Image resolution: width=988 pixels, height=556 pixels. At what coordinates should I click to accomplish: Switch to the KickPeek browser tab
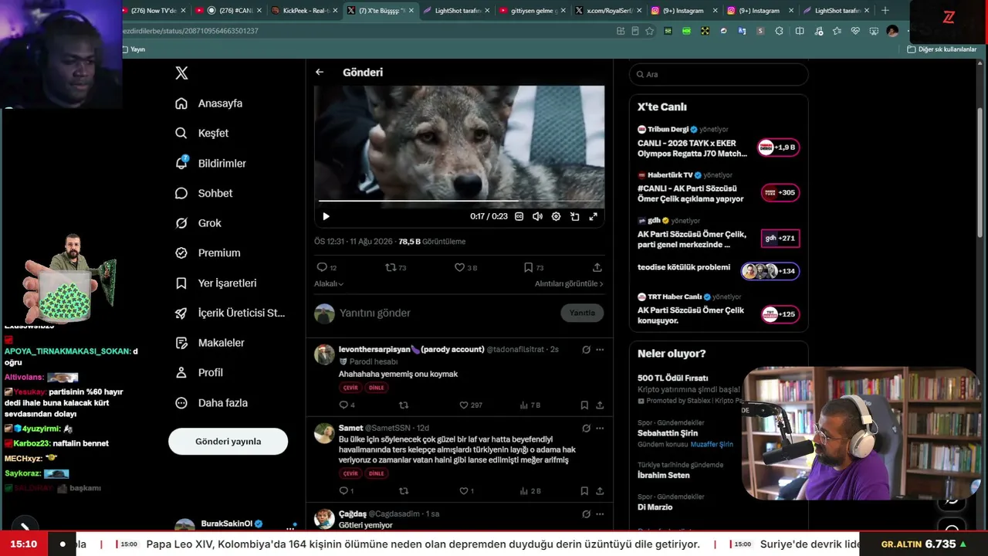coord(303,11)
